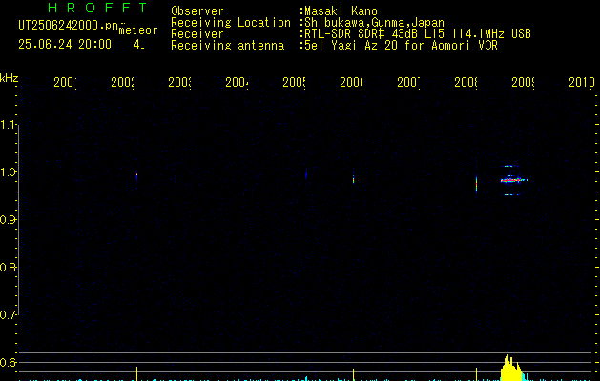Click the 2004 time axis label
600x381 pixels.
point(237,82)
